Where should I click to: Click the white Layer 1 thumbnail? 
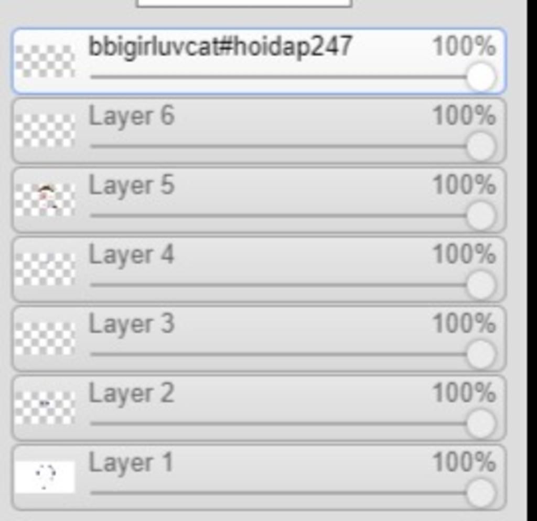(45, 476)
